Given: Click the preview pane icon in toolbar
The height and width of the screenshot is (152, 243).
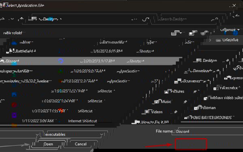Looking at the screenshot, I should coord(193,33).
